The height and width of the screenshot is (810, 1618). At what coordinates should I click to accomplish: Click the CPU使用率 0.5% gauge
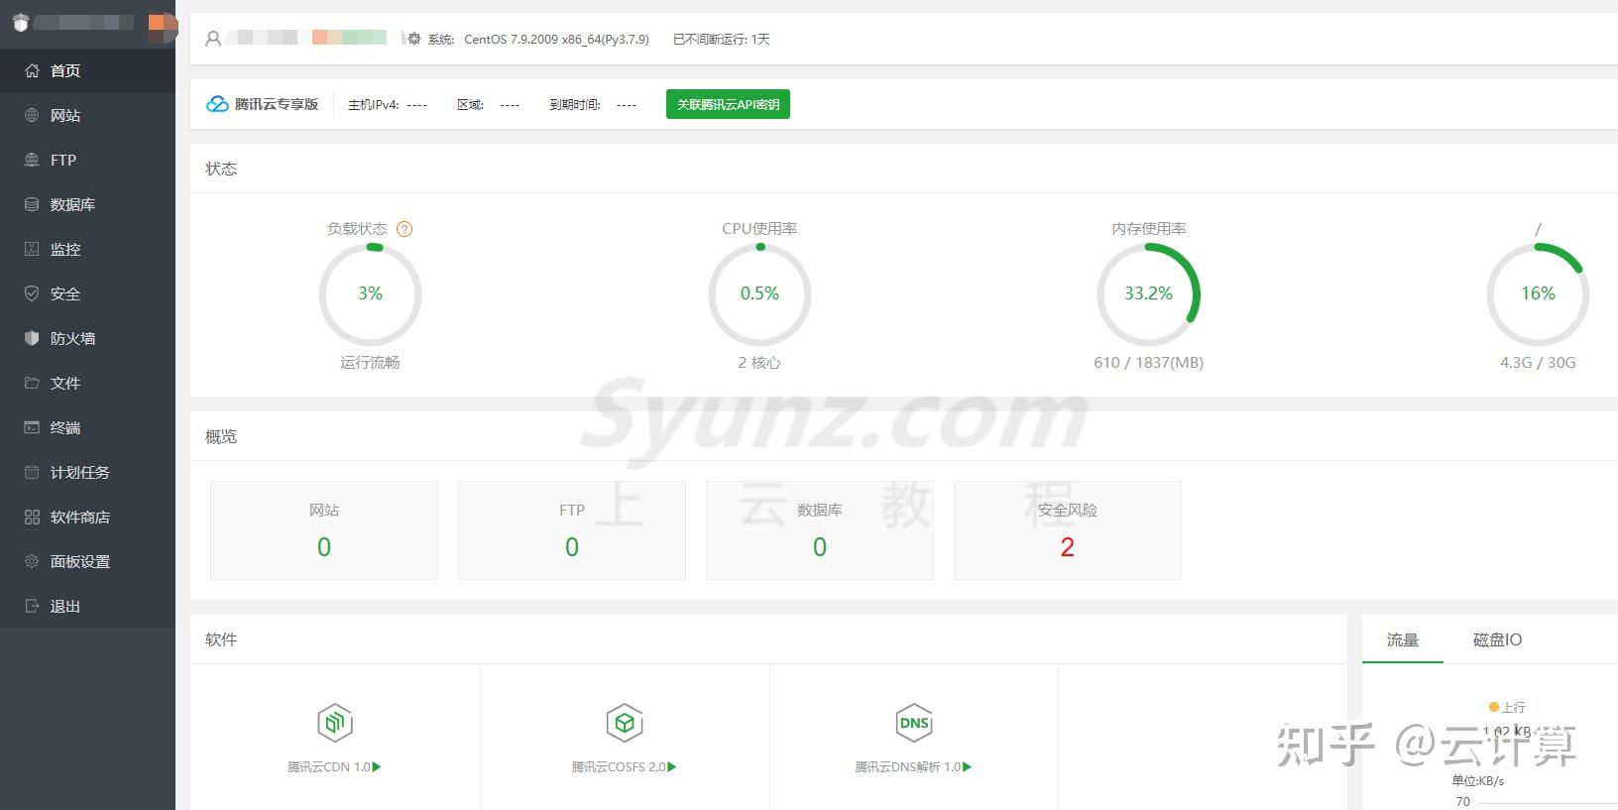(759, 294)
